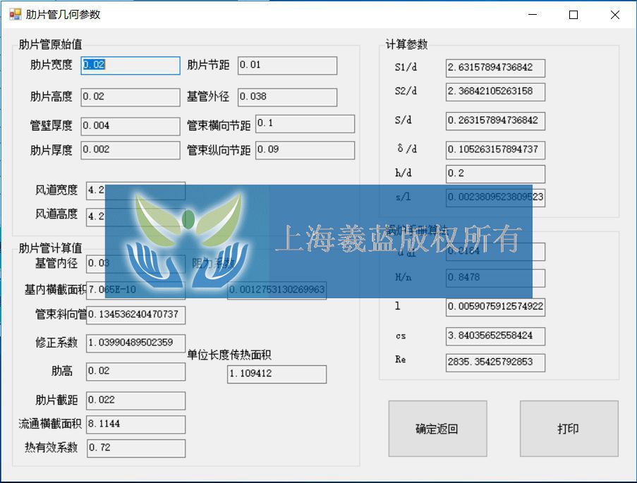
Task: Focus the δ/d parameter field
Action: 495,150
